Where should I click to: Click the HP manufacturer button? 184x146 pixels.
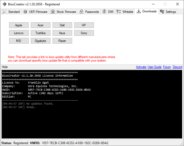[84, 25]
